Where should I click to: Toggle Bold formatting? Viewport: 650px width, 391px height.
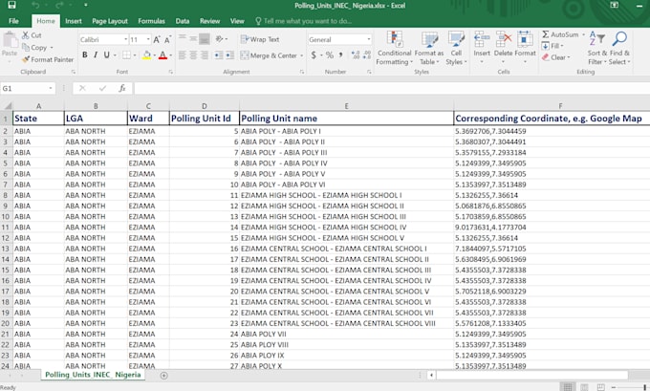coord(84,55)
